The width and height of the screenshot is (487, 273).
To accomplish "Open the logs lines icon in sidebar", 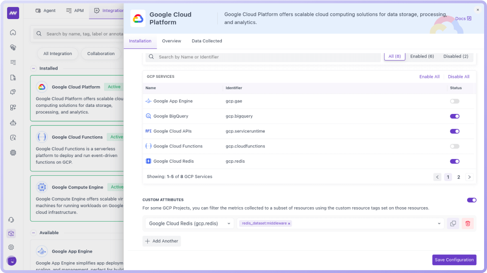I will point(13,63).
